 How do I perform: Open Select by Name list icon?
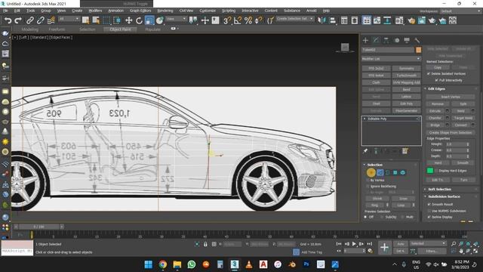pyautogui.click(x=96, y=20)
